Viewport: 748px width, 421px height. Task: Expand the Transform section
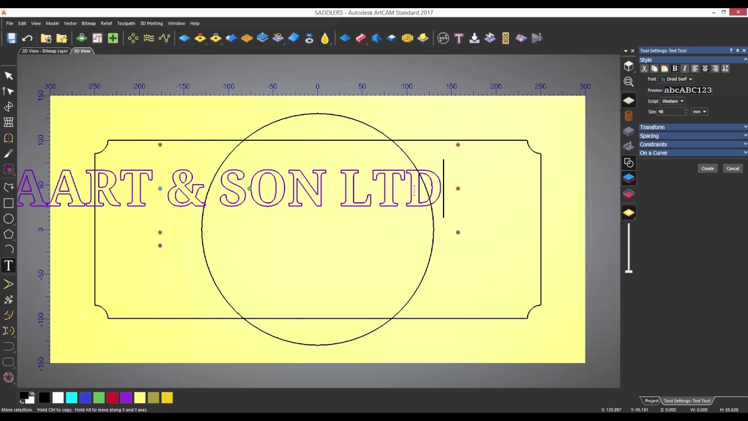[693, 127]
